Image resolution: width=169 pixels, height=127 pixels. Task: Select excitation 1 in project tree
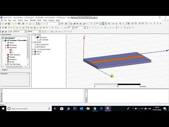pos(12,50)
